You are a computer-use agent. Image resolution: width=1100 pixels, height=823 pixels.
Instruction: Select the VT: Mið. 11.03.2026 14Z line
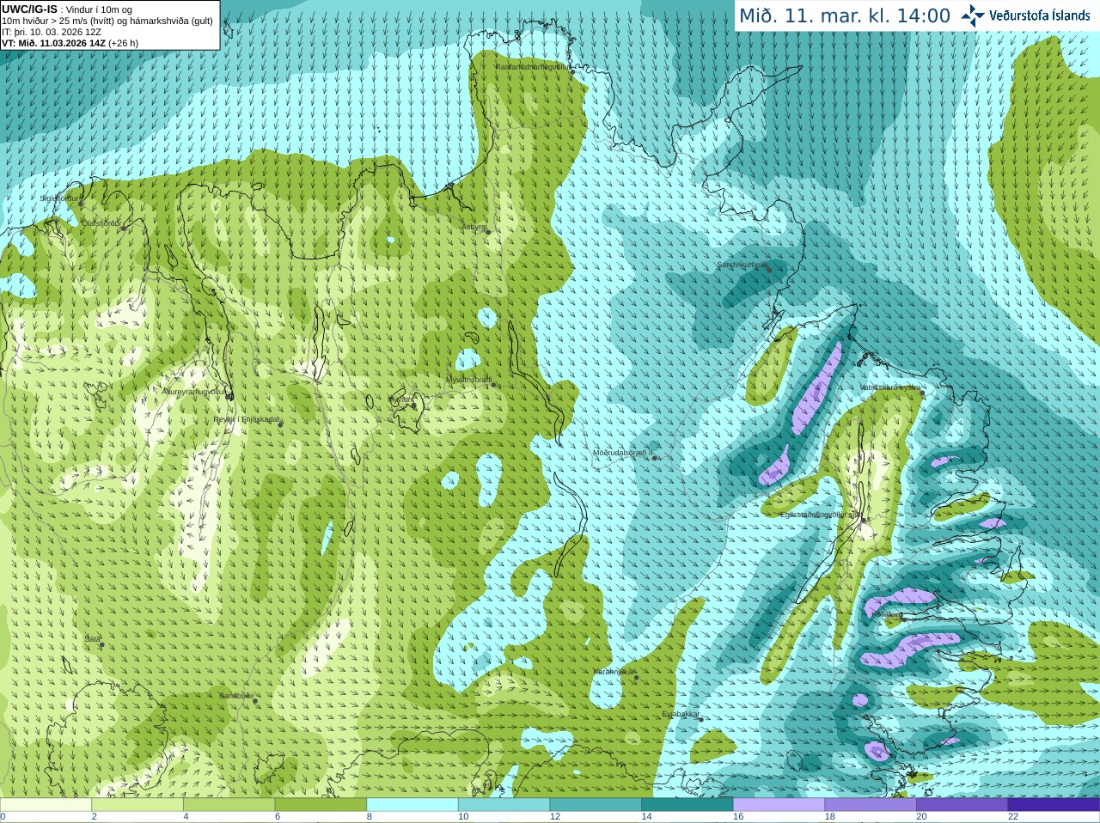[70, 43]
